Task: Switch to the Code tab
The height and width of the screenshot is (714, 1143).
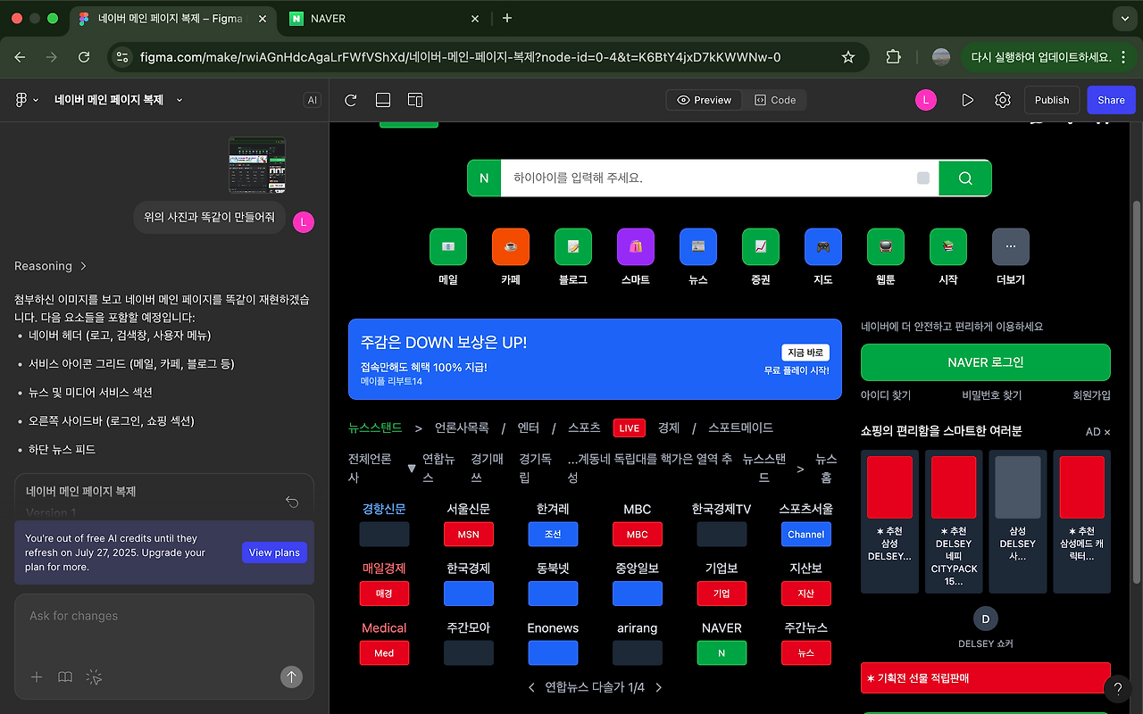Action: click(775, 100)
